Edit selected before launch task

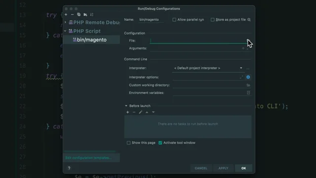click(x=140, y=112)
